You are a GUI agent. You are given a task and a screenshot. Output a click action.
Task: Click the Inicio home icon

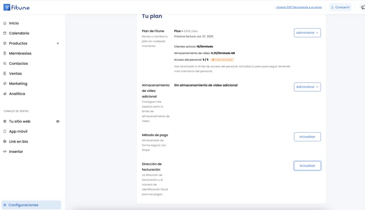coord(5,23)
